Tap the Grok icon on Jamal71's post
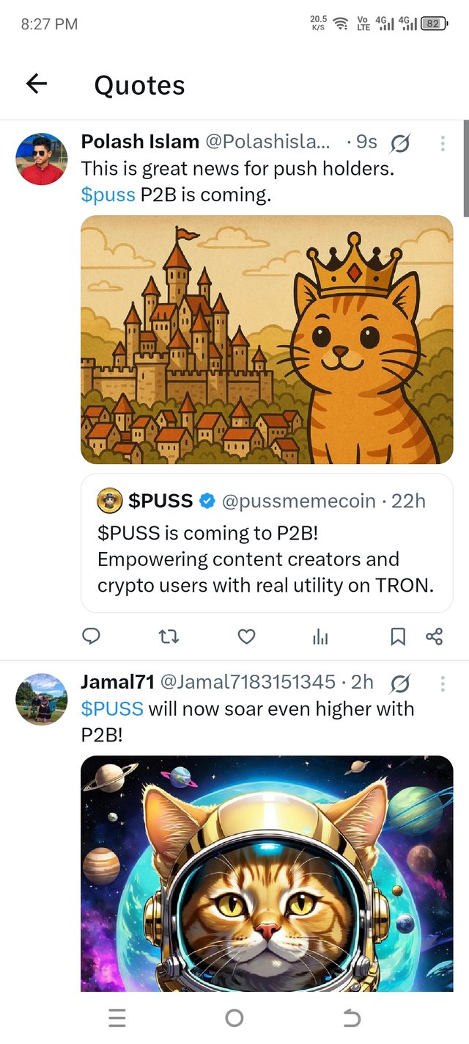The image size is (469, 1044). point(401,684)
